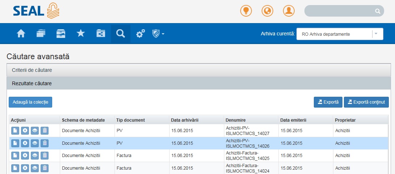Viewport: 395px width, 174px height.
Task: Select Achizitii-Factura-ISLMOCTMCS_14024 name cell
Action: pyautogui.click(x=251, y=168)
